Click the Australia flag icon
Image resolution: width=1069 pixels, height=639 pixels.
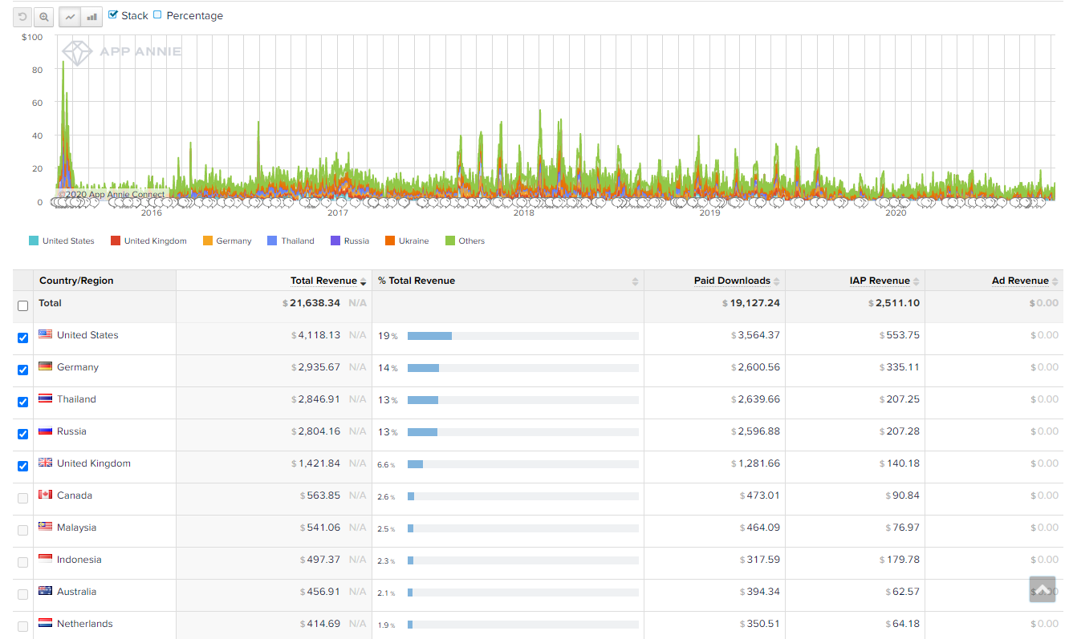(x=46, y=591)
